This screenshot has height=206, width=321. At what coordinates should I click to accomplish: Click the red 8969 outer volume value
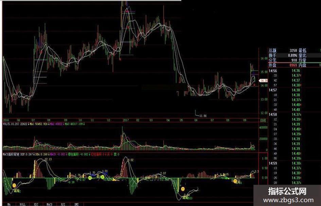click(x=293, y=65)
